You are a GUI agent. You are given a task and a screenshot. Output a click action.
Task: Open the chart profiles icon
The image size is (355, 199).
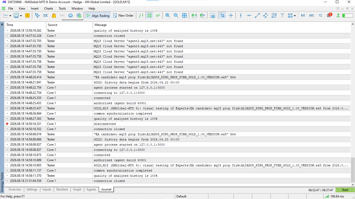tap(16, 16)
